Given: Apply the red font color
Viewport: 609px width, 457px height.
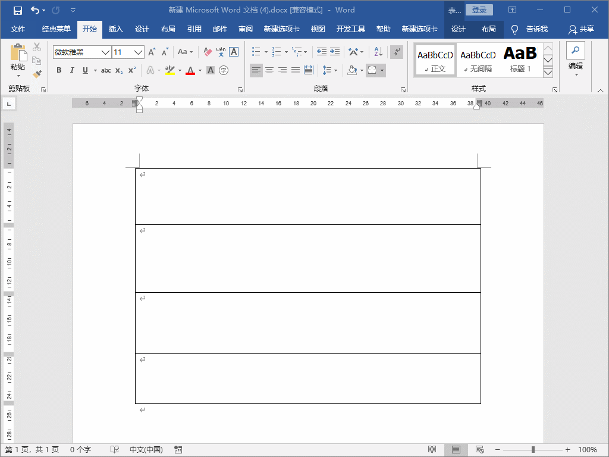Looking at the screenshot, I should [x=190, y=70].
